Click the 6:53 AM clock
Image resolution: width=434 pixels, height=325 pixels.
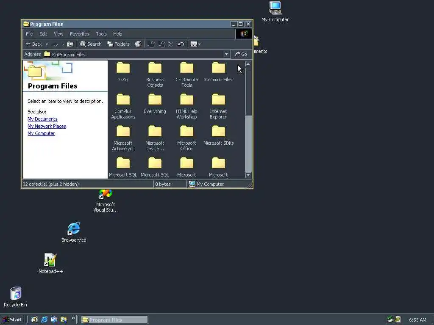[x=417, y=320]
